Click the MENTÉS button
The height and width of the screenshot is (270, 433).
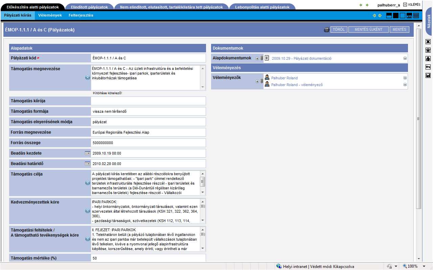[x=400, y=30]
